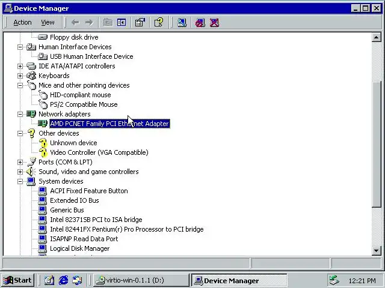
Task: Open the Action menu
Action: (22, 23)
